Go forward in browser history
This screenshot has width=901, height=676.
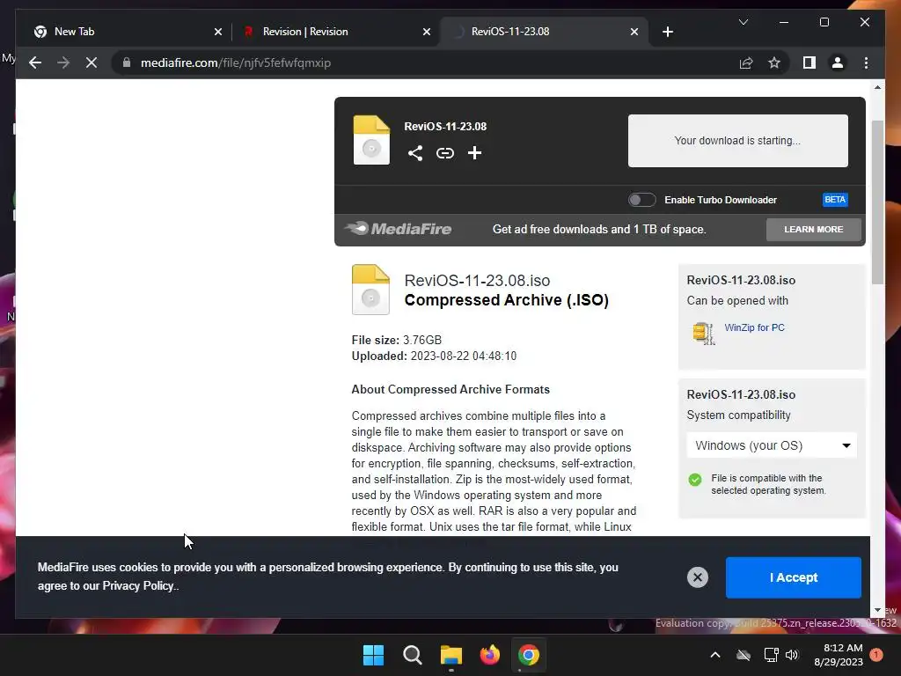(x=63, y=62)
